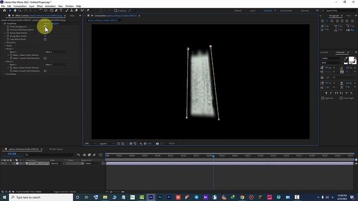Toggle the Show Background stopwatch

click(8, 27)
